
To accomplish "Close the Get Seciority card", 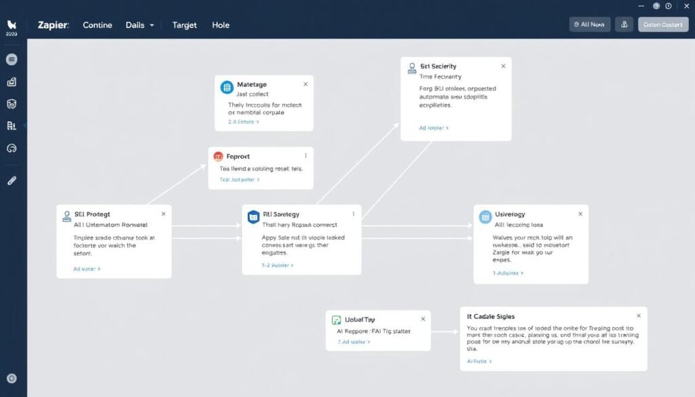I will click(x=503, y=66).
